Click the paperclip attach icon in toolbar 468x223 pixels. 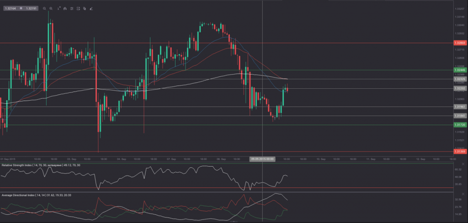(85, 9)
